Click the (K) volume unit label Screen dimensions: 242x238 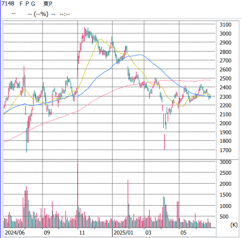[x=234, y=225]
